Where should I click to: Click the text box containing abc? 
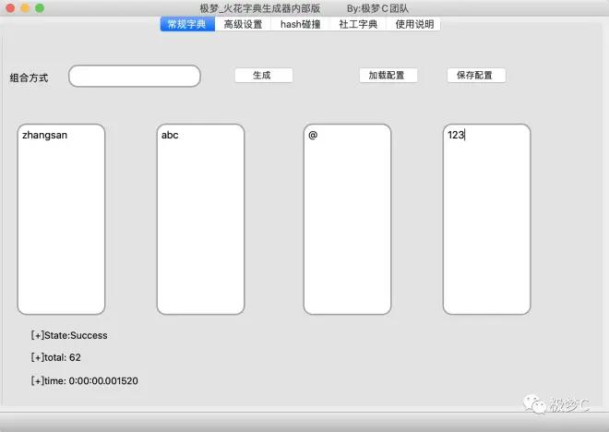click(x=200, y=220)
